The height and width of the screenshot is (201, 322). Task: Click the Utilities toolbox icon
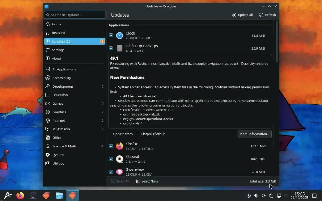point(47,163)
